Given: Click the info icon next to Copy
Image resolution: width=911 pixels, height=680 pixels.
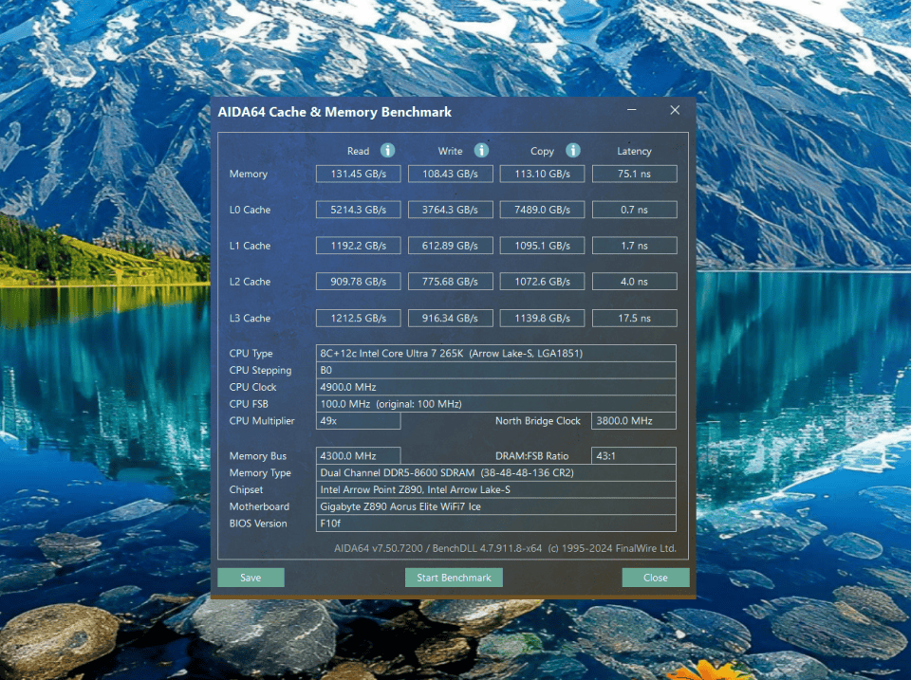Looking at the screenshot, I should pyautogui.click(x=573, y=151).
